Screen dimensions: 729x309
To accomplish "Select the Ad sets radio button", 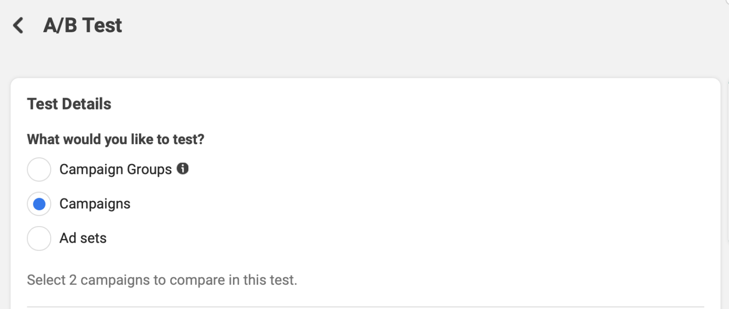I will click(39, 238).
